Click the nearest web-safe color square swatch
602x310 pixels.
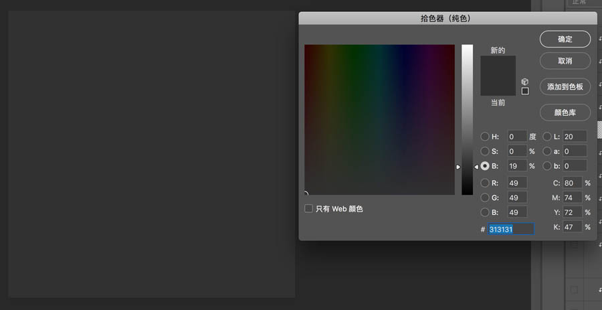click(x=525, y=91)
